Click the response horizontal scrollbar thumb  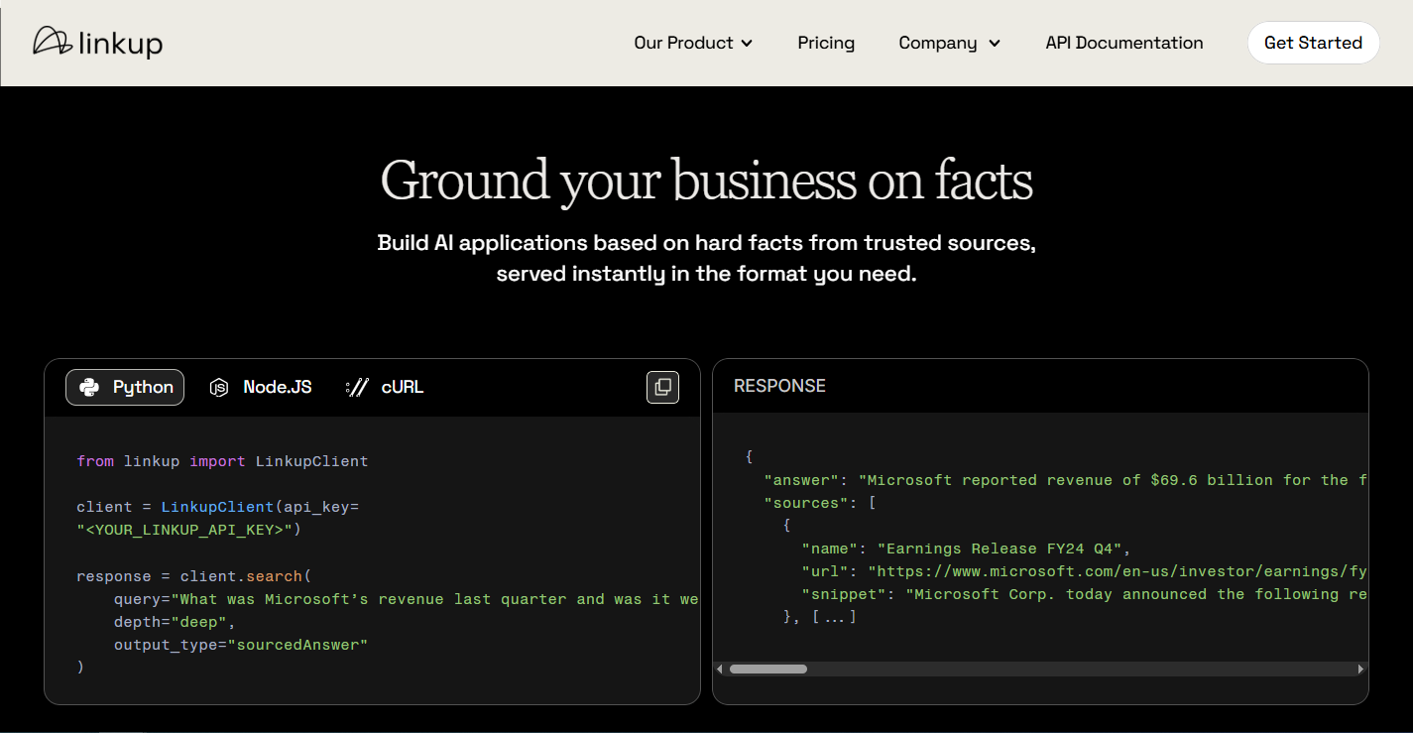coord(768,670)
